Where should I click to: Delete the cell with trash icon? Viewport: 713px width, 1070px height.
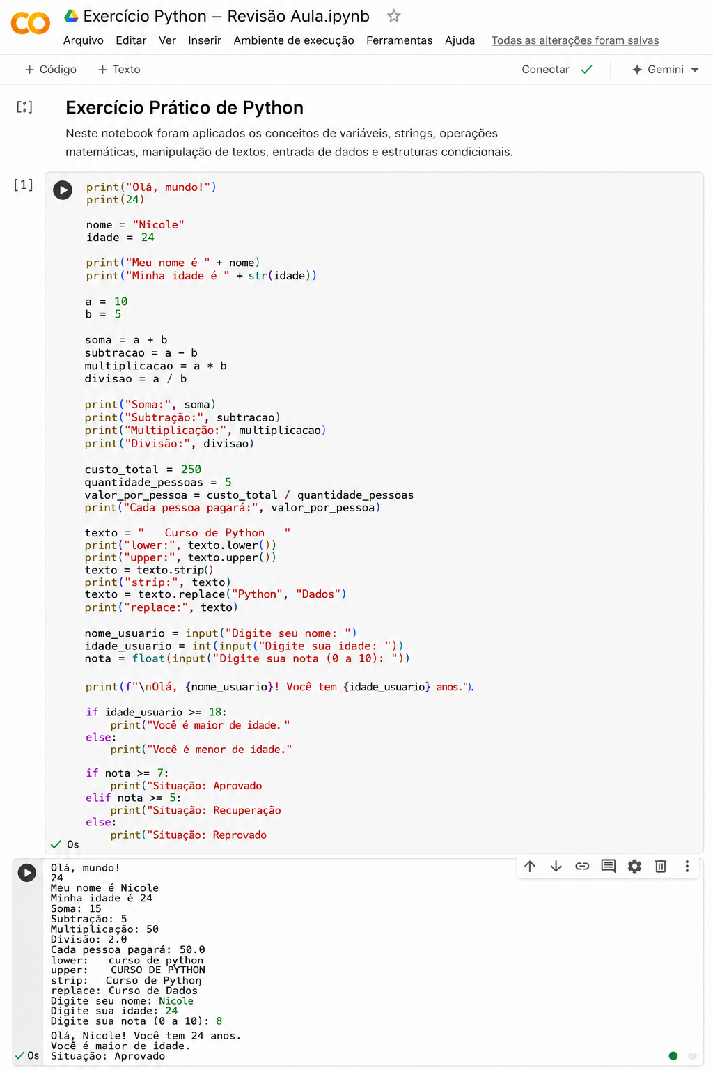point(661,866)
